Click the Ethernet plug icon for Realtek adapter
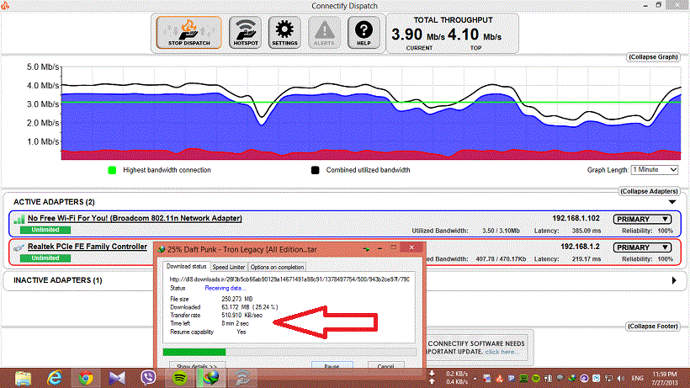Image resolution: width=690 pixels, height=388 pixels. click(x=19, y=247)
